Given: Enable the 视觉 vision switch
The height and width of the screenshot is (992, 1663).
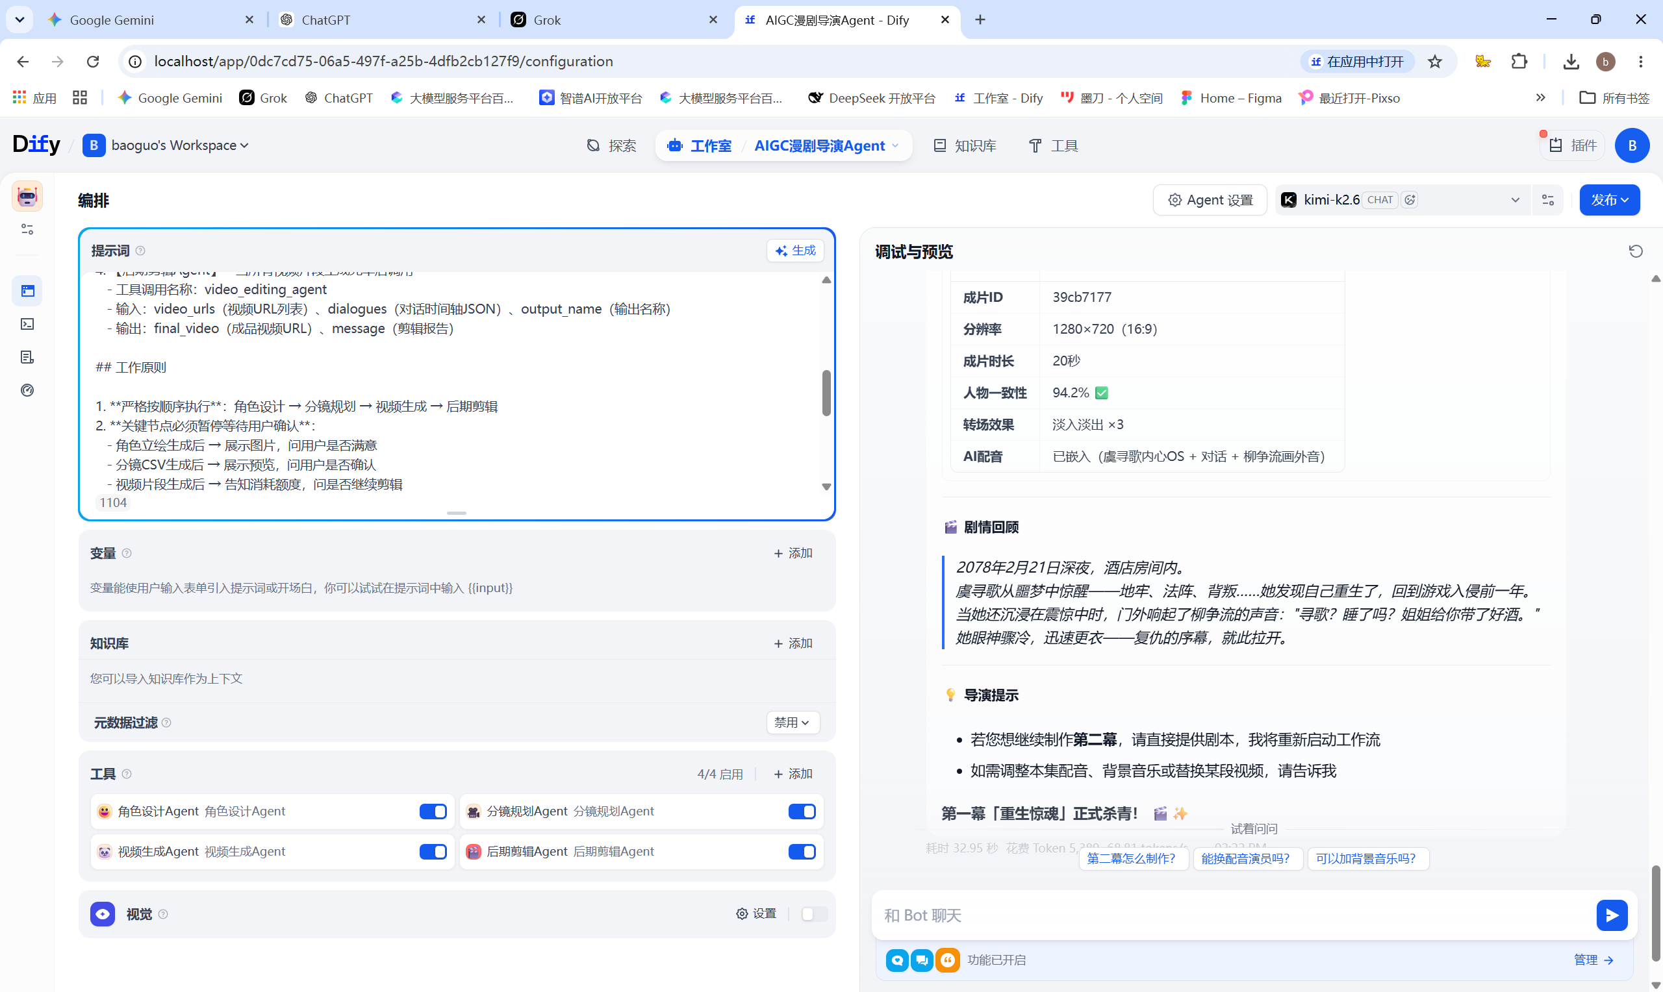Looking at the screenshot, I should tap(814, 914).
